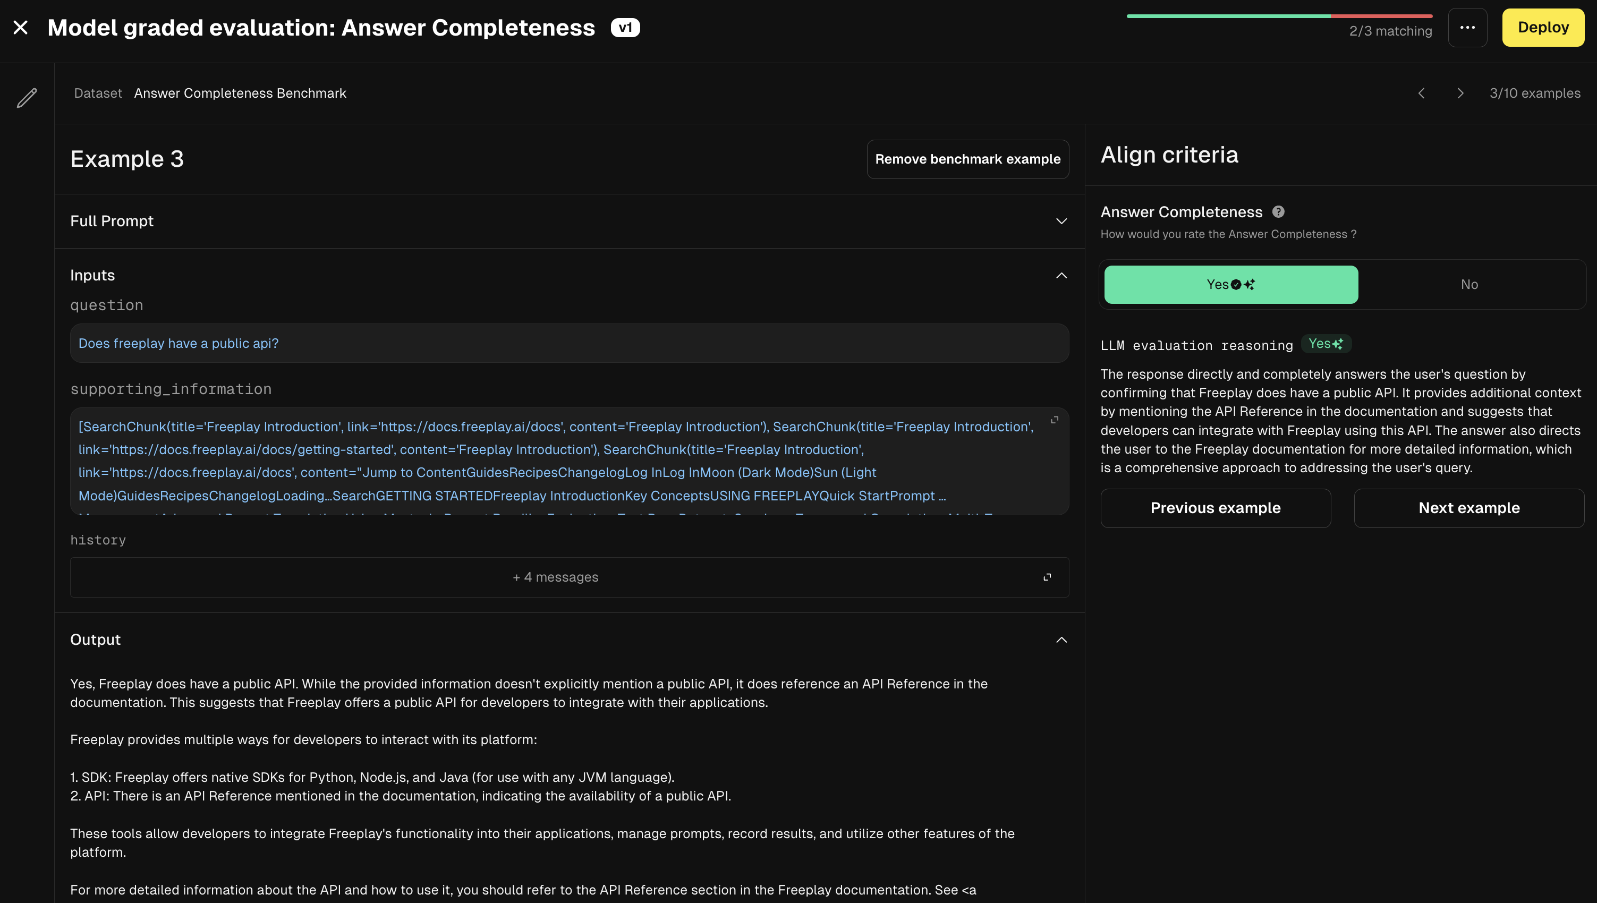The width and height of the screenshot is (1597, 903).
Task: Click the v1 version badge
Action: [625, 27]
